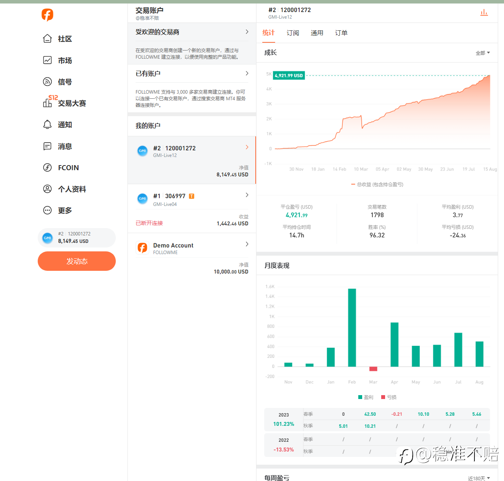Viewport: 504px width, 481px height.
Task: Switch to the 订单 tab
Action: coord(341,33)
